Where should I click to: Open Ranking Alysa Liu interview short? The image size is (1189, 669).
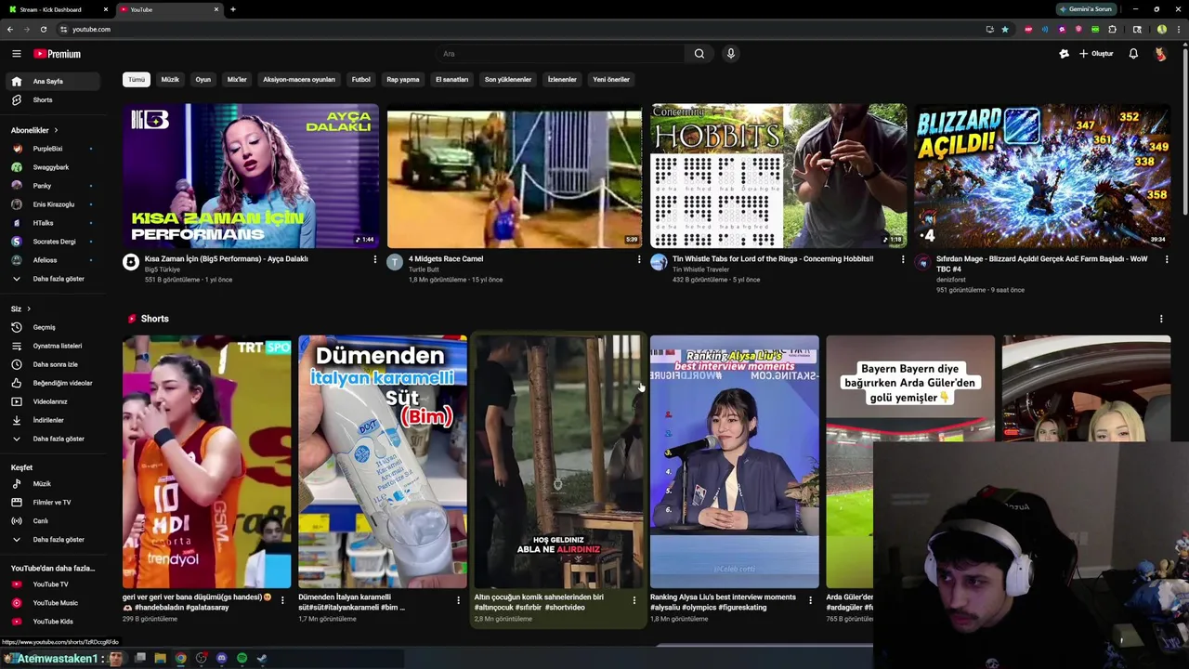click(734, 462)
